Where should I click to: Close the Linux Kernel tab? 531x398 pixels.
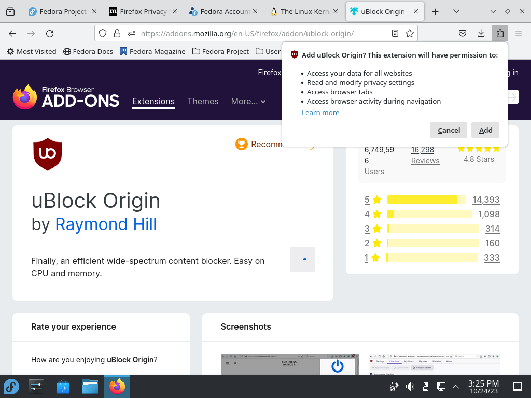tap(336, 11)
